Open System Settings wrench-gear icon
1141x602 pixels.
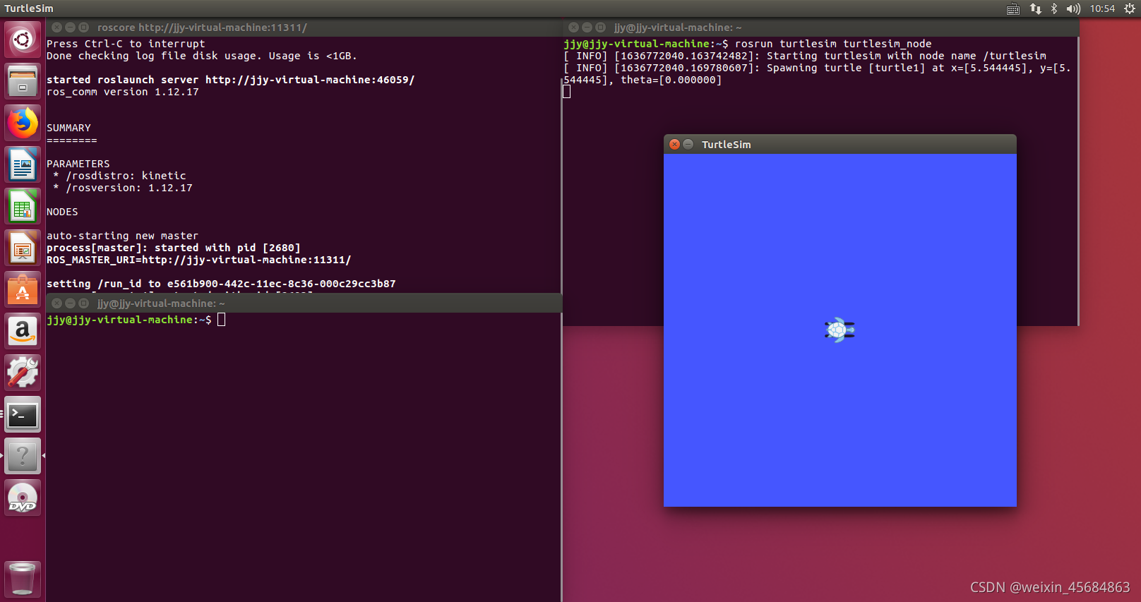coord(23,373)
